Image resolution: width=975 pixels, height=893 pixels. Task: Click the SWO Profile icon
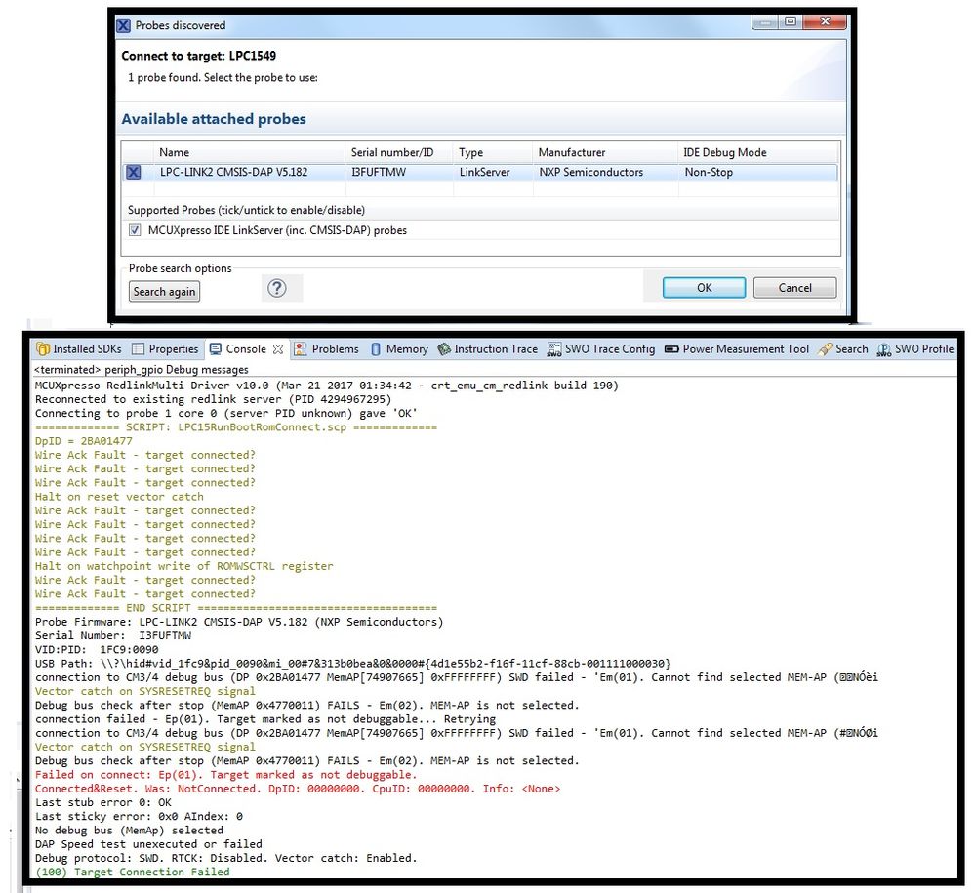click(883, 350)
